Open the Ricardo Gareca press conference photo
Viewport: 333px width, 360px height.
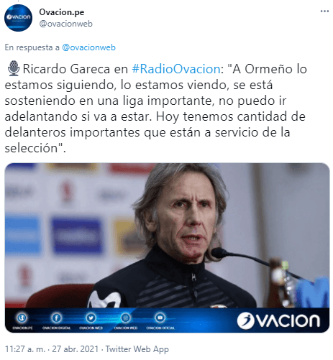(167, 235)
